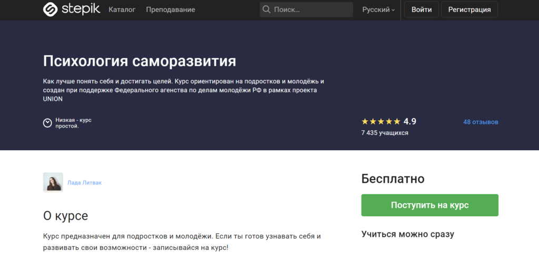Click the clock icon beside course difficulty
539x263 pixels.
[x=47, y=123]
